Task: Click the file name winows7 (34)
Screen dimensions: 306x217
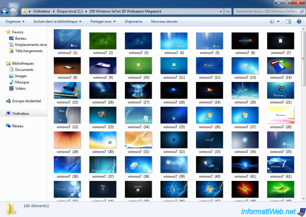Action: pyautogui.click(x=245, y=152)
